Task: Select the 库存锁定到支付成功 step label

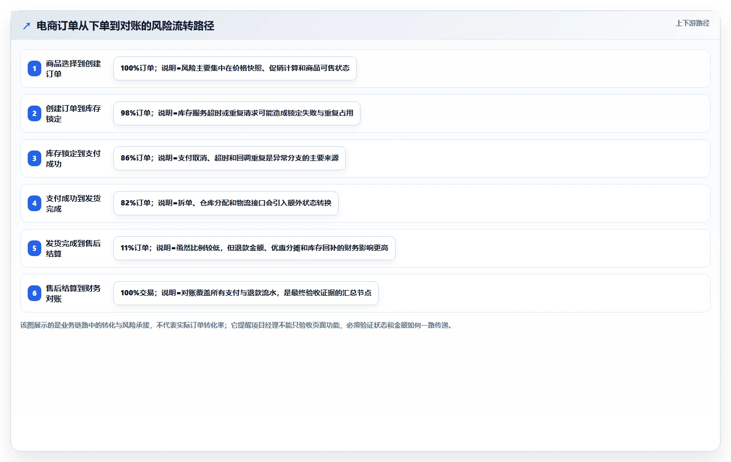Action: coord(73,158)
